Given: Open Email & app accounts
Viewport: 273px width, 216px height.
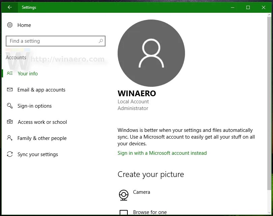Looking at the screenshot, I should point(41,90).
